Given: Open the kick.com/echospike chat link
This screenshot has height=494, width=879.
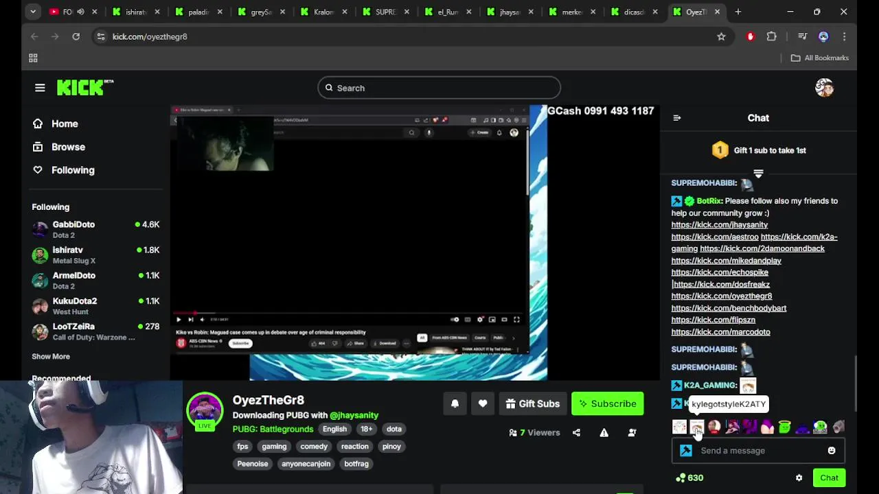Looking at the screenshot, I should pos(720,272).
